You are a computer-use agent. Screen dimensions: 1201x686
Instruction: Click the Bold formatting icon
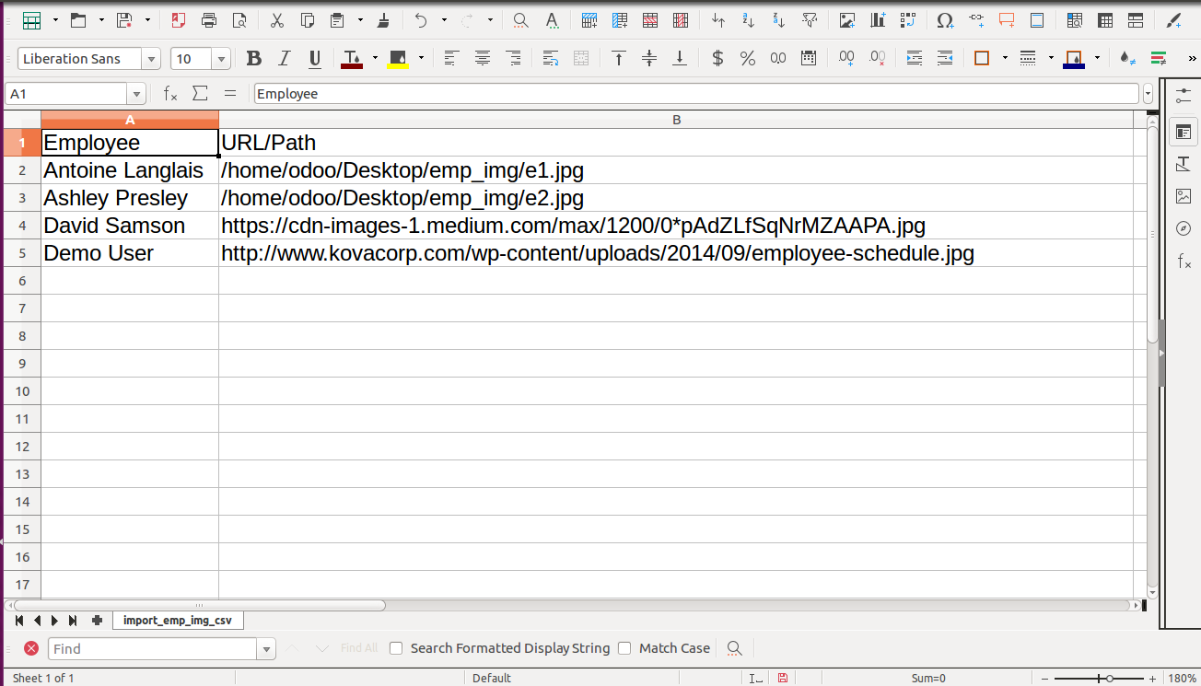[x=254, y=59]
